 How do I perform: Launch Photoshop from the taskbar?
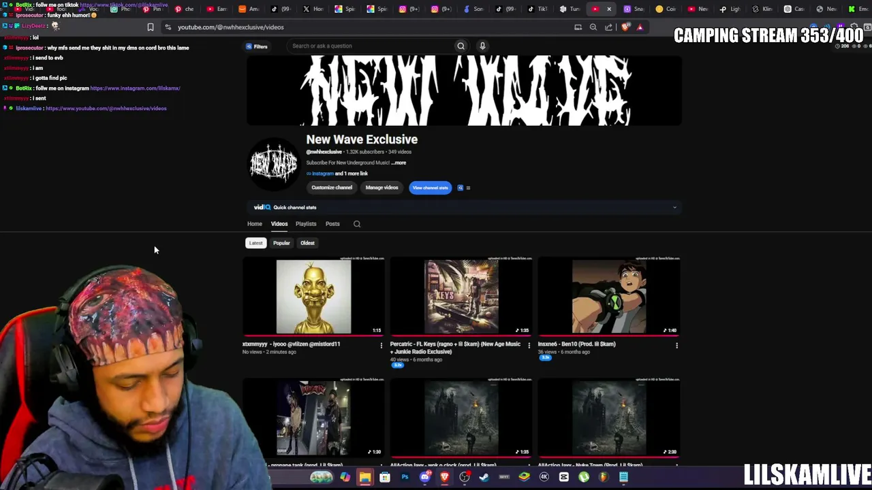(x=405, y=477)
